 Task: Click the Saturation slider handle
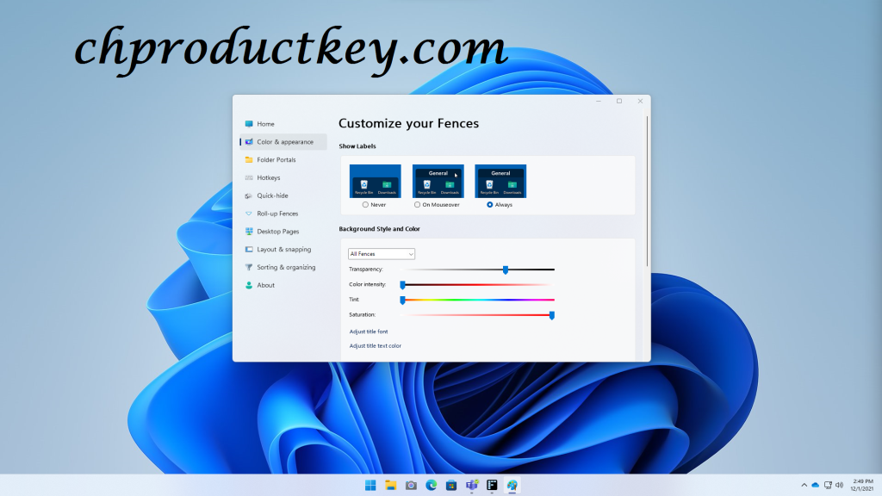552,315
